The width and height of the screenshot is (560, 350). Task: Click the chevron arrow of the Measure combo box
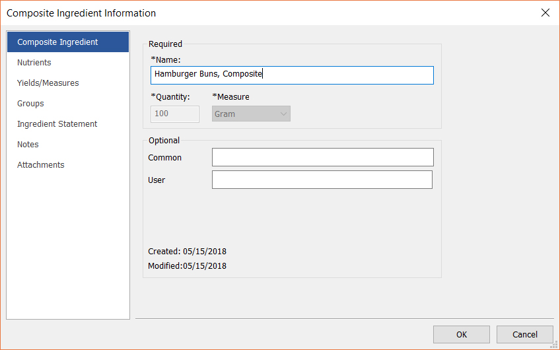click(x=283, y=114)
